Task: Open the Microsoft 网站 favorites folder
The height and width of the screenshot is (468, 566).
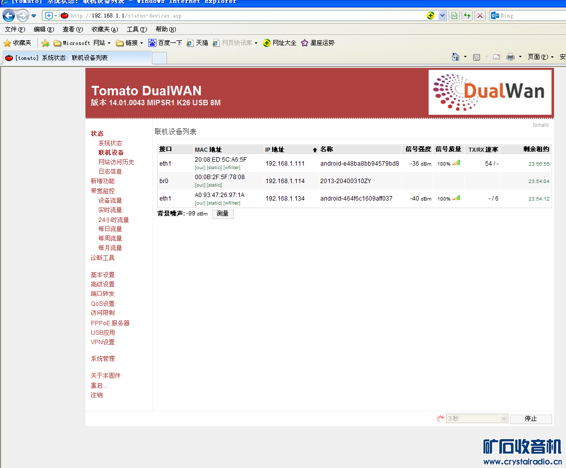Action: coord(82,43)
